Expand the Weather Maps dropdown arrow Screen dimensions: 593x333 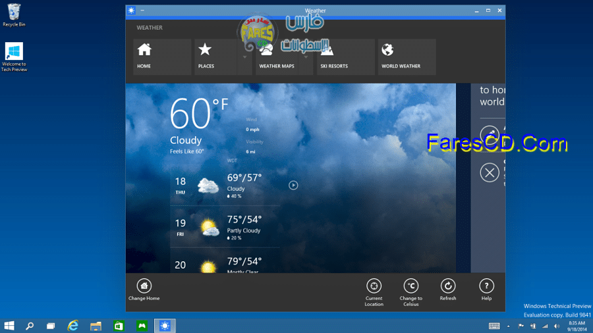click(x=306, y=57)
